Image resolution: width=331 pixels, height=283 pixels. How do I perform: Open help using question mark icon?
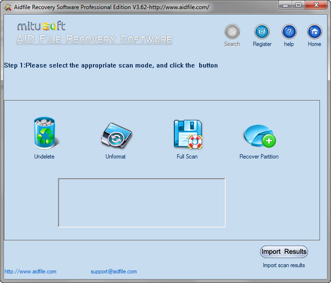tap(289, 31)
